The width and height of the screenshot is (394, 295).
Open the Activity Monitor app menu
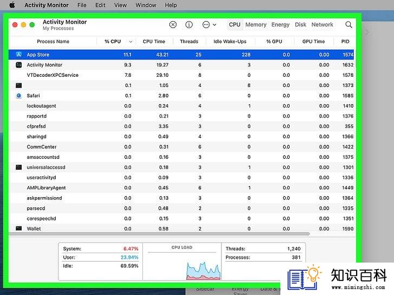click(x=47, y=5)
